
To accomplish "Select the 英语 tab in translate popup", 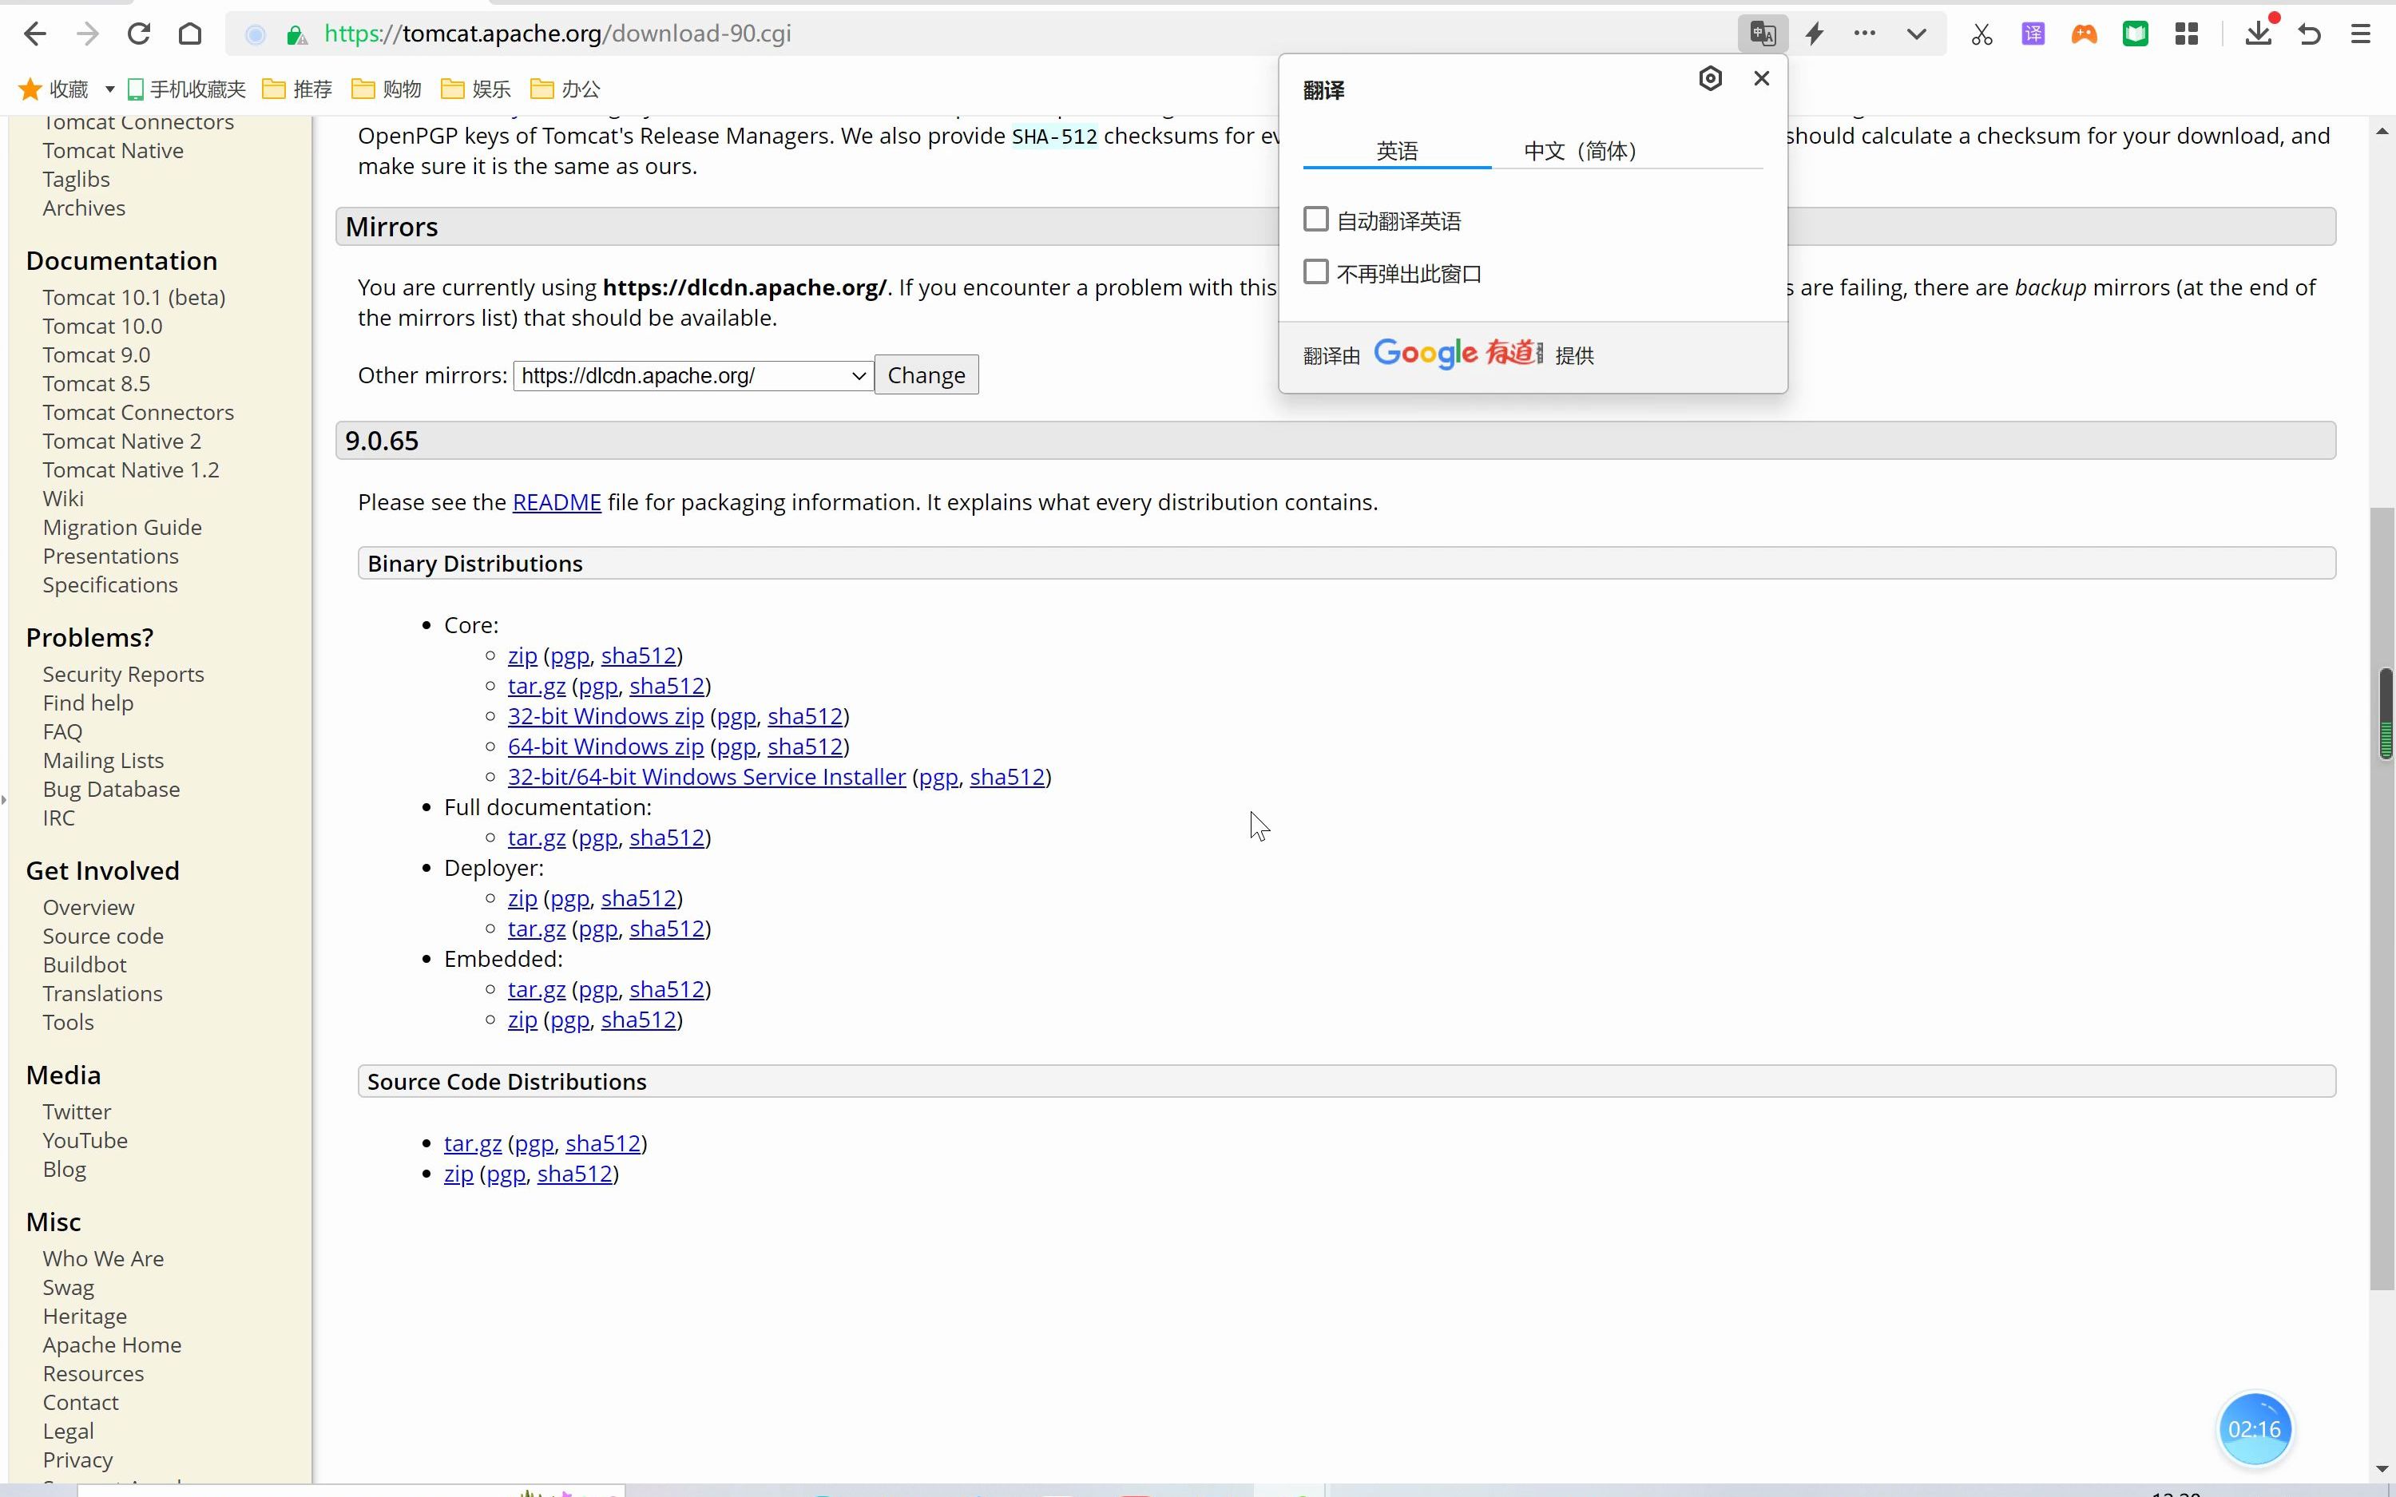I will (1397, 150).
